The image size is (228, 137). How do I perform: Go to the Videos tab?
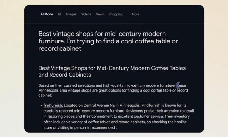[86, 14]
